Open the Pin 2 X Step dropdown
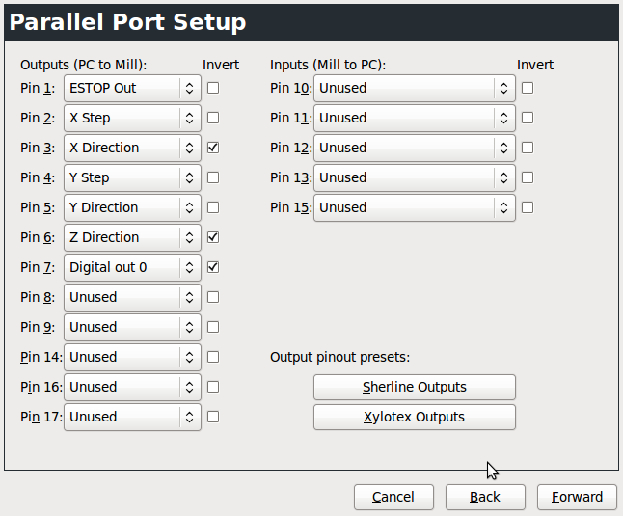 (132, 118)
